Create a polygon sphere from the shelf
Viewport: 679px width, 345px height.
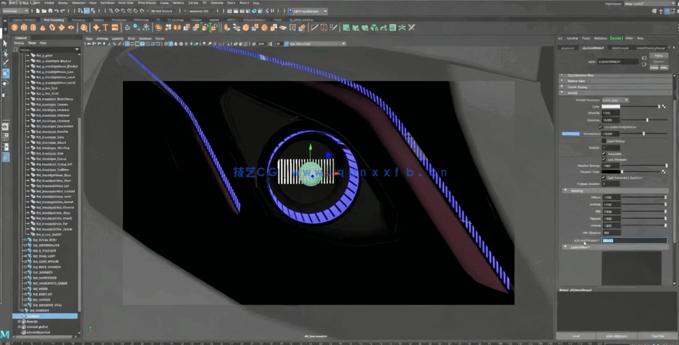pyautogui.click(x=15, y=28)
